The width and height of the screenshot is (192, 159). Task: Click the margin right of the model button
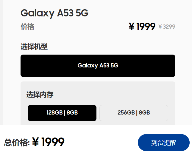(x=183, y=66)
